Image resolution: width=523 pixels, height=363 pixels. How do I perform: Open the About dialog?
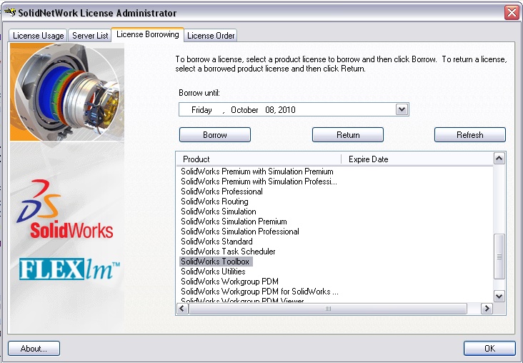[34, 348]
